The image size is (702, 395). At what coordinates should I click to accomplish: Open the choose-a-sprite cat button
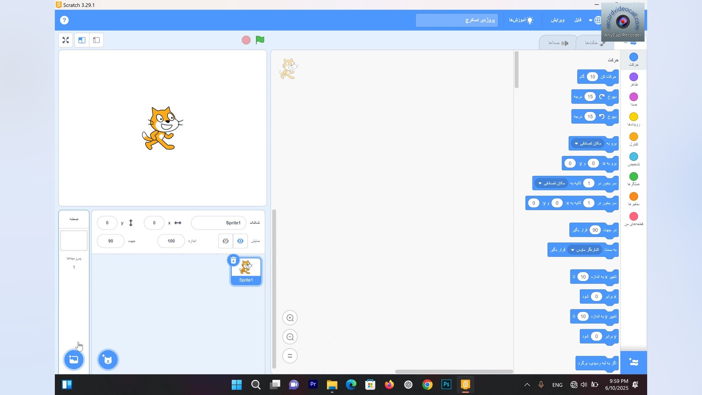(x=108, y=360)
